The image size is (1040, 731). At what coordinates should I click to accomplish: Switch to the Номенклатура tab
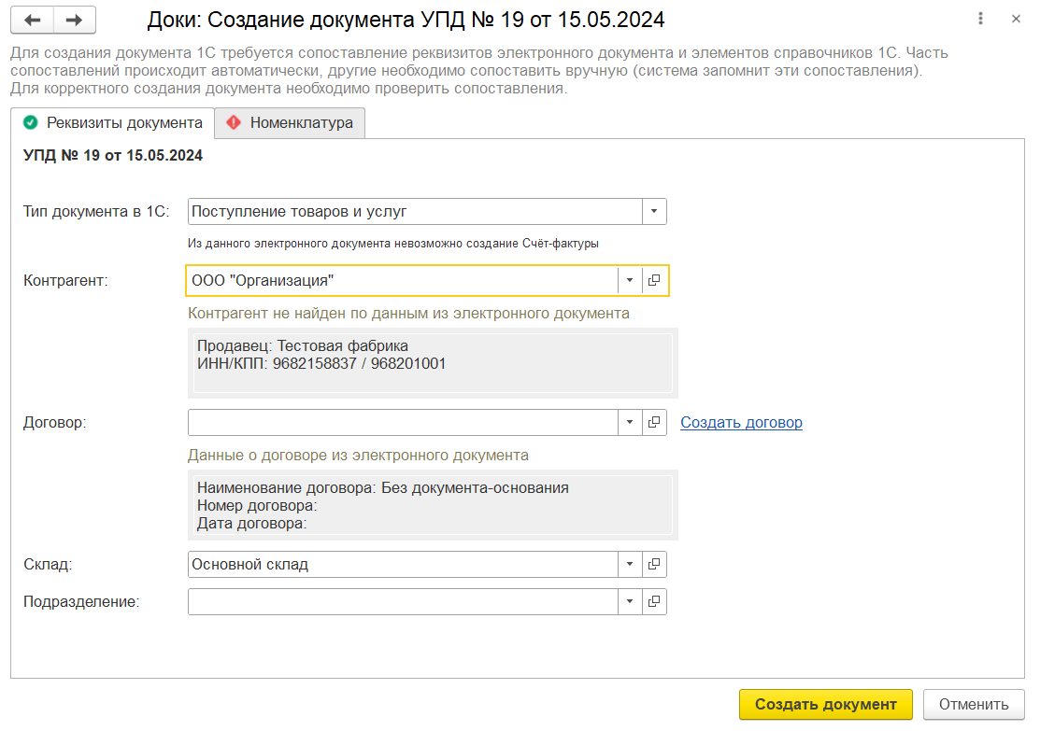tap(290, 122)
